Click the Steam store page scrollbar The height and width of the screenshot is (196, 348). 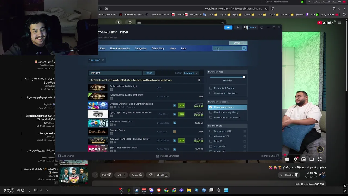(281, 46)
